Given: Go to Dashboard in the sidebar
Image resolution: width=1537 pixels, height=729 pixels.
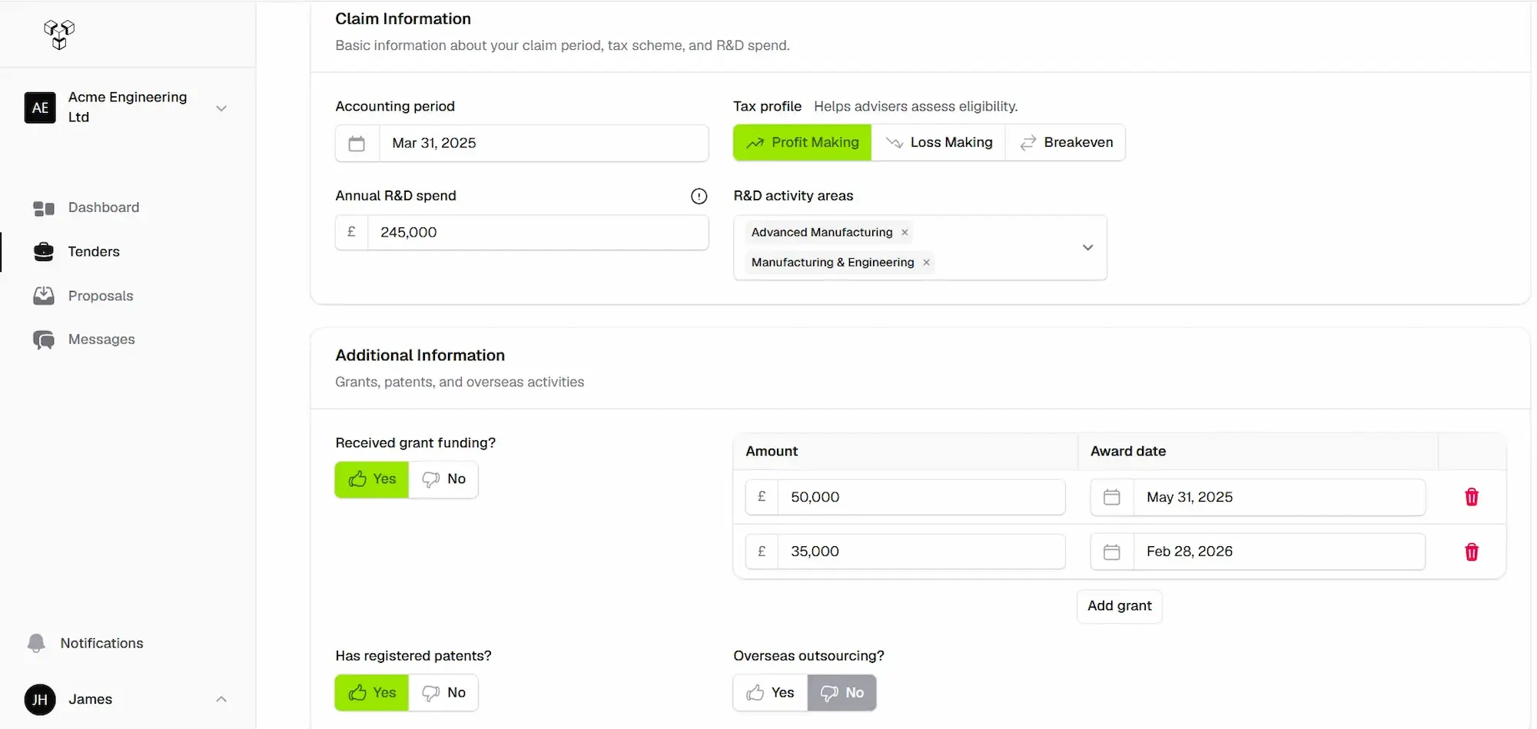Looking at the screenshot, I should click(x=104, y=207).
